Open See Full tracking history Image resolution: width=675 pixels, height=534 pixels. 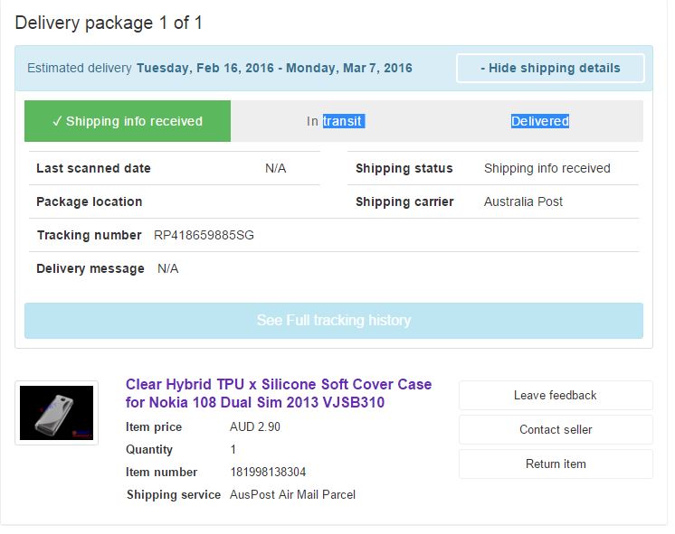point(333,321)
